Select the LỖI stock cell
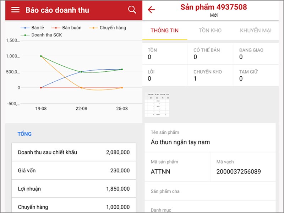 click(165, 75)
